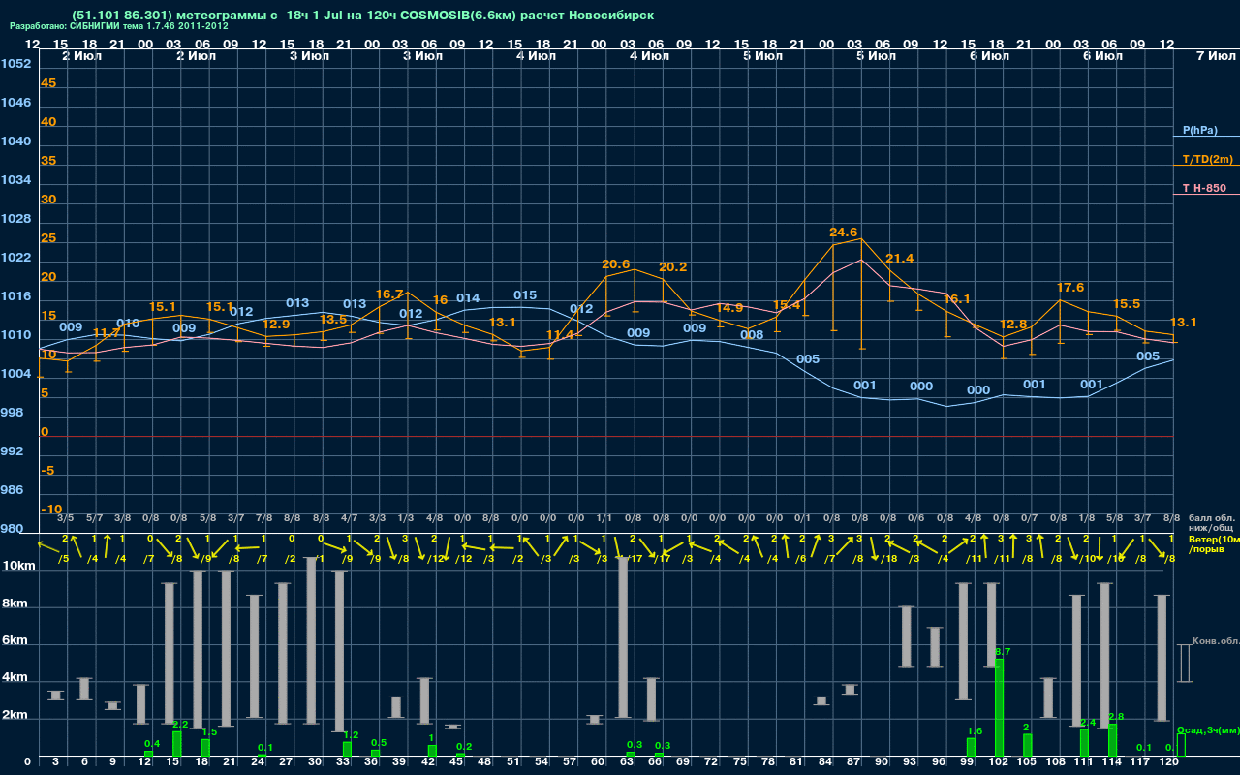Click the 10km height axis label
The height and width of the screenshot is (775, 1240).
[17, 566]
